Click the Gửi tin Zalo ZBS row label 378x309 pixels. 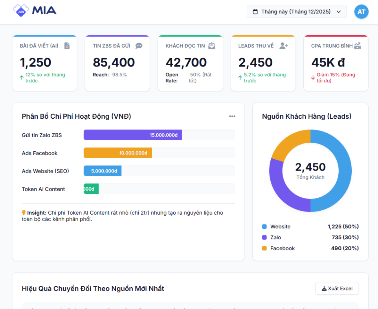pos(42,135)
